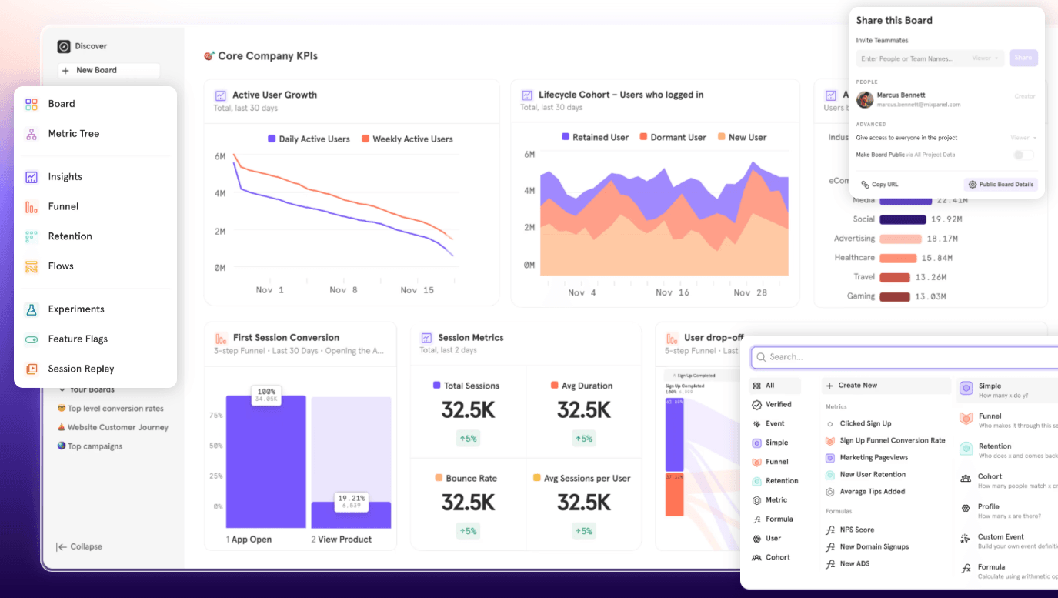Collapse the left sidebar
Screen dimensions: 1058x598
click(x=79, y=546)
